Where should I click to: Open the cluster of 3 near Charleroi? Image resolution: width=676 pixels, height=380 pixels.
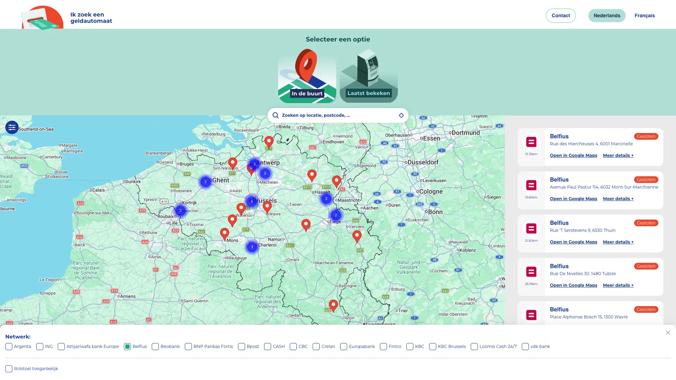[252, 247]
